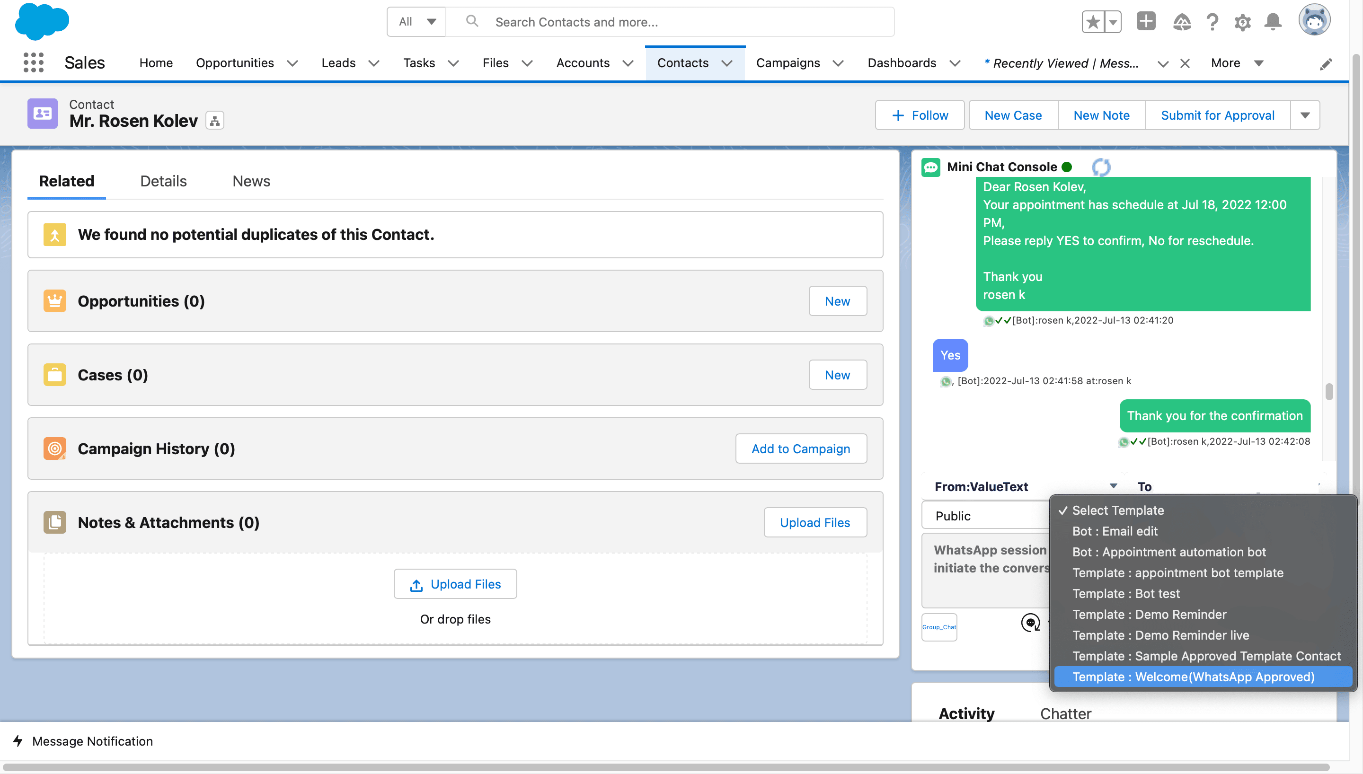This screenshot has width=1363, height=774.
Task: Click the New Case button
Action: [x=1013, y=115]
